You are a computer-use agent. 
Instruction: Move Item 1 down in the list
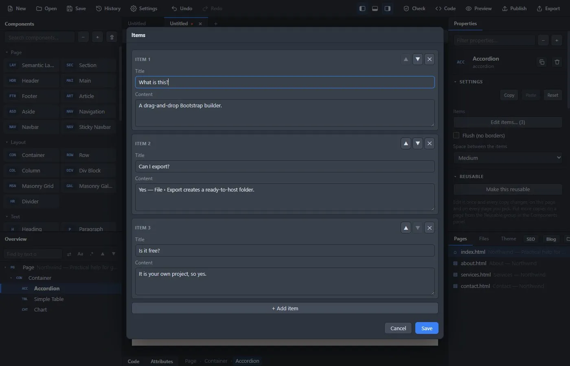pyautogui.click(x=417, y=59)
